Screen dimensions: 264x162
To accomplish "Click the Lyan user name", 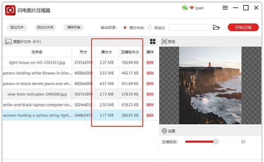I will click(199, 8).
